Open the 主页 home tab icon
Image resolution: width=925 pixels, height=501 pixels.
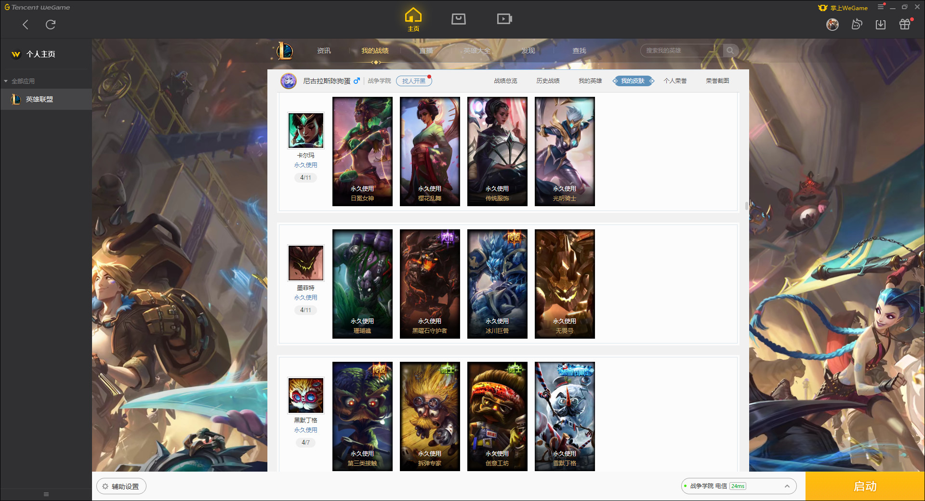coord(413,20)
